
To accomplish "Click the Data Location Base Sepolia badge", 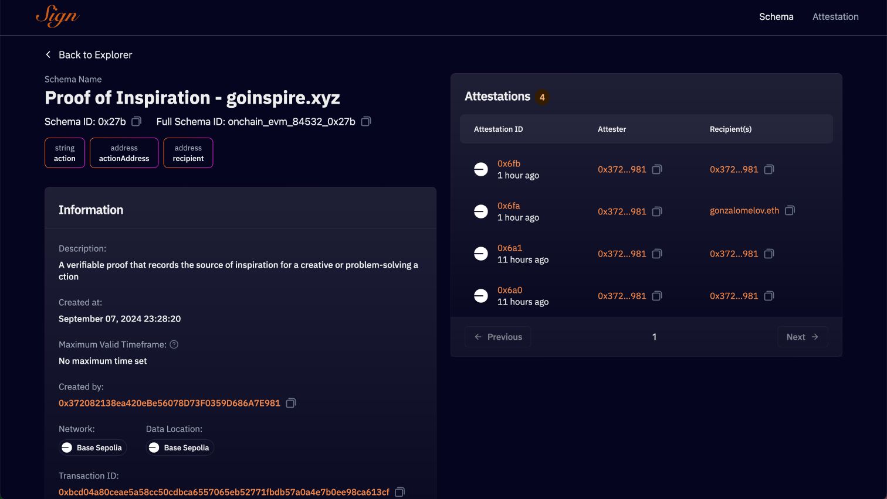I will pos(180,447).
